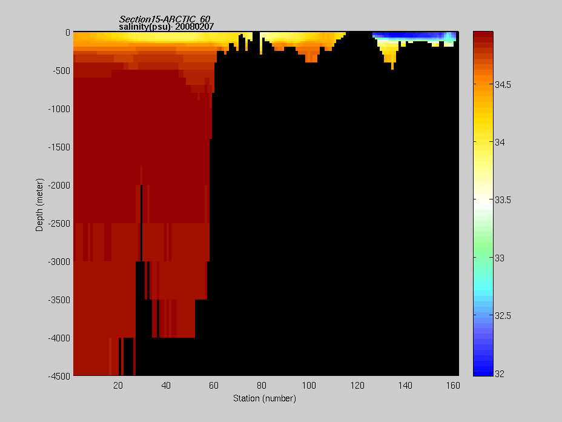Click the depth tick label '-1000'

(59, 109)
